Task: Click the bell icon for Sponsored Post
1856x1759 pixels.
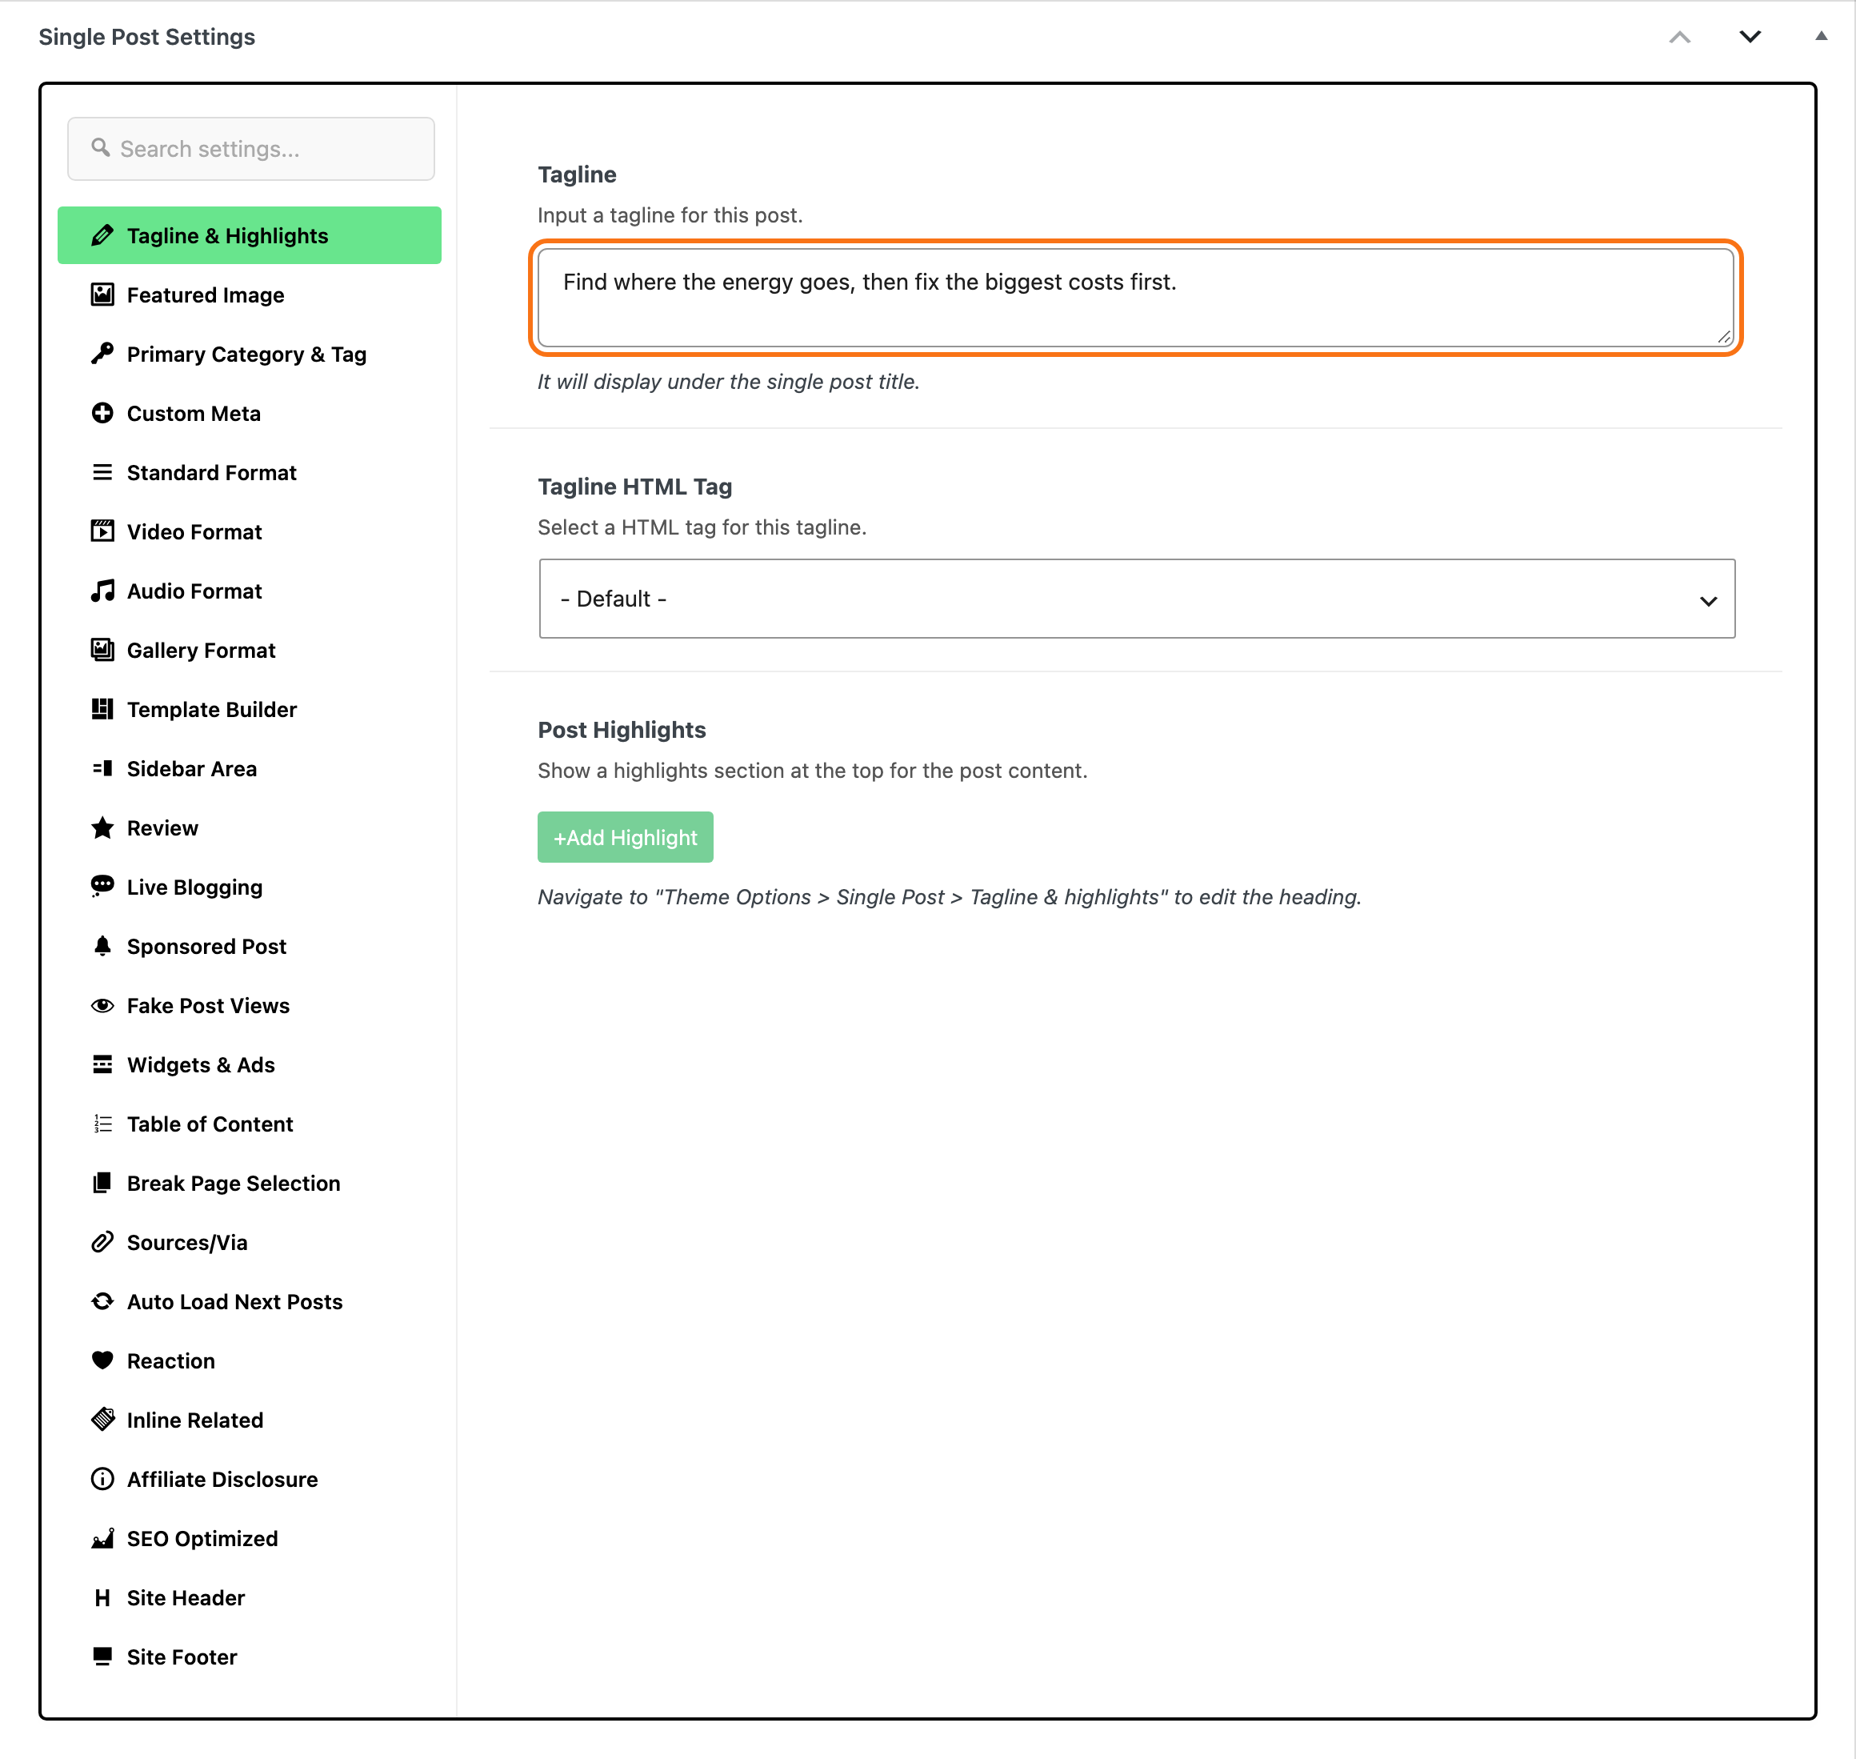Action: point(102,946)
